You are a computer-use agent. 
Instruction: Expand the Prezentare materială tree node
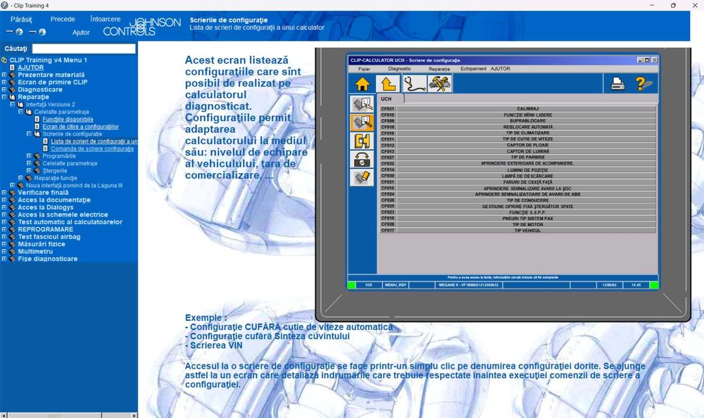click(x=4, y=75)
